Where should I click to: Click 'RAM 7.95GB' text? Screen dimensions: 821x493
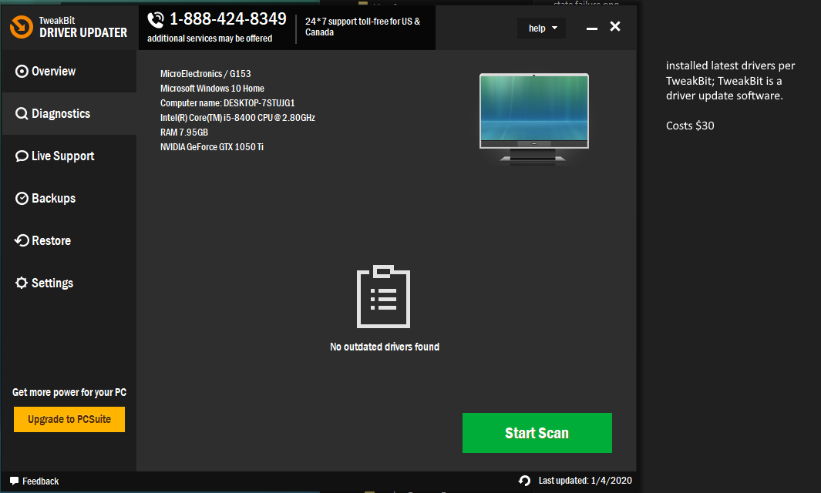click(184, 132)
